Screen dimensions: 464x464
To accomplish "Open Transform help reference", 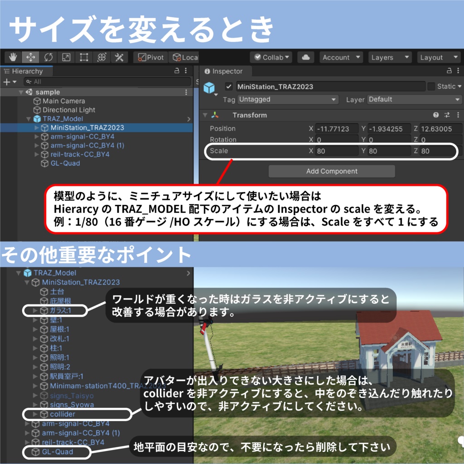I will [x=436, y=115].
